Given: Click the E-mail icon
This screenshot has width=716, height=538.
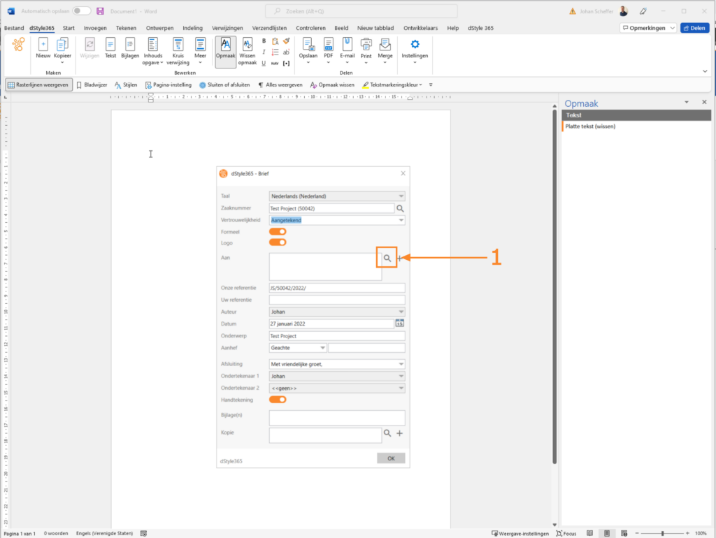Looking at the screenshot, I should 347,45.
